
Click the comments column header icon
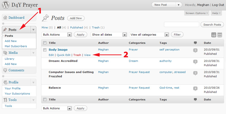[x=195, y=43]
